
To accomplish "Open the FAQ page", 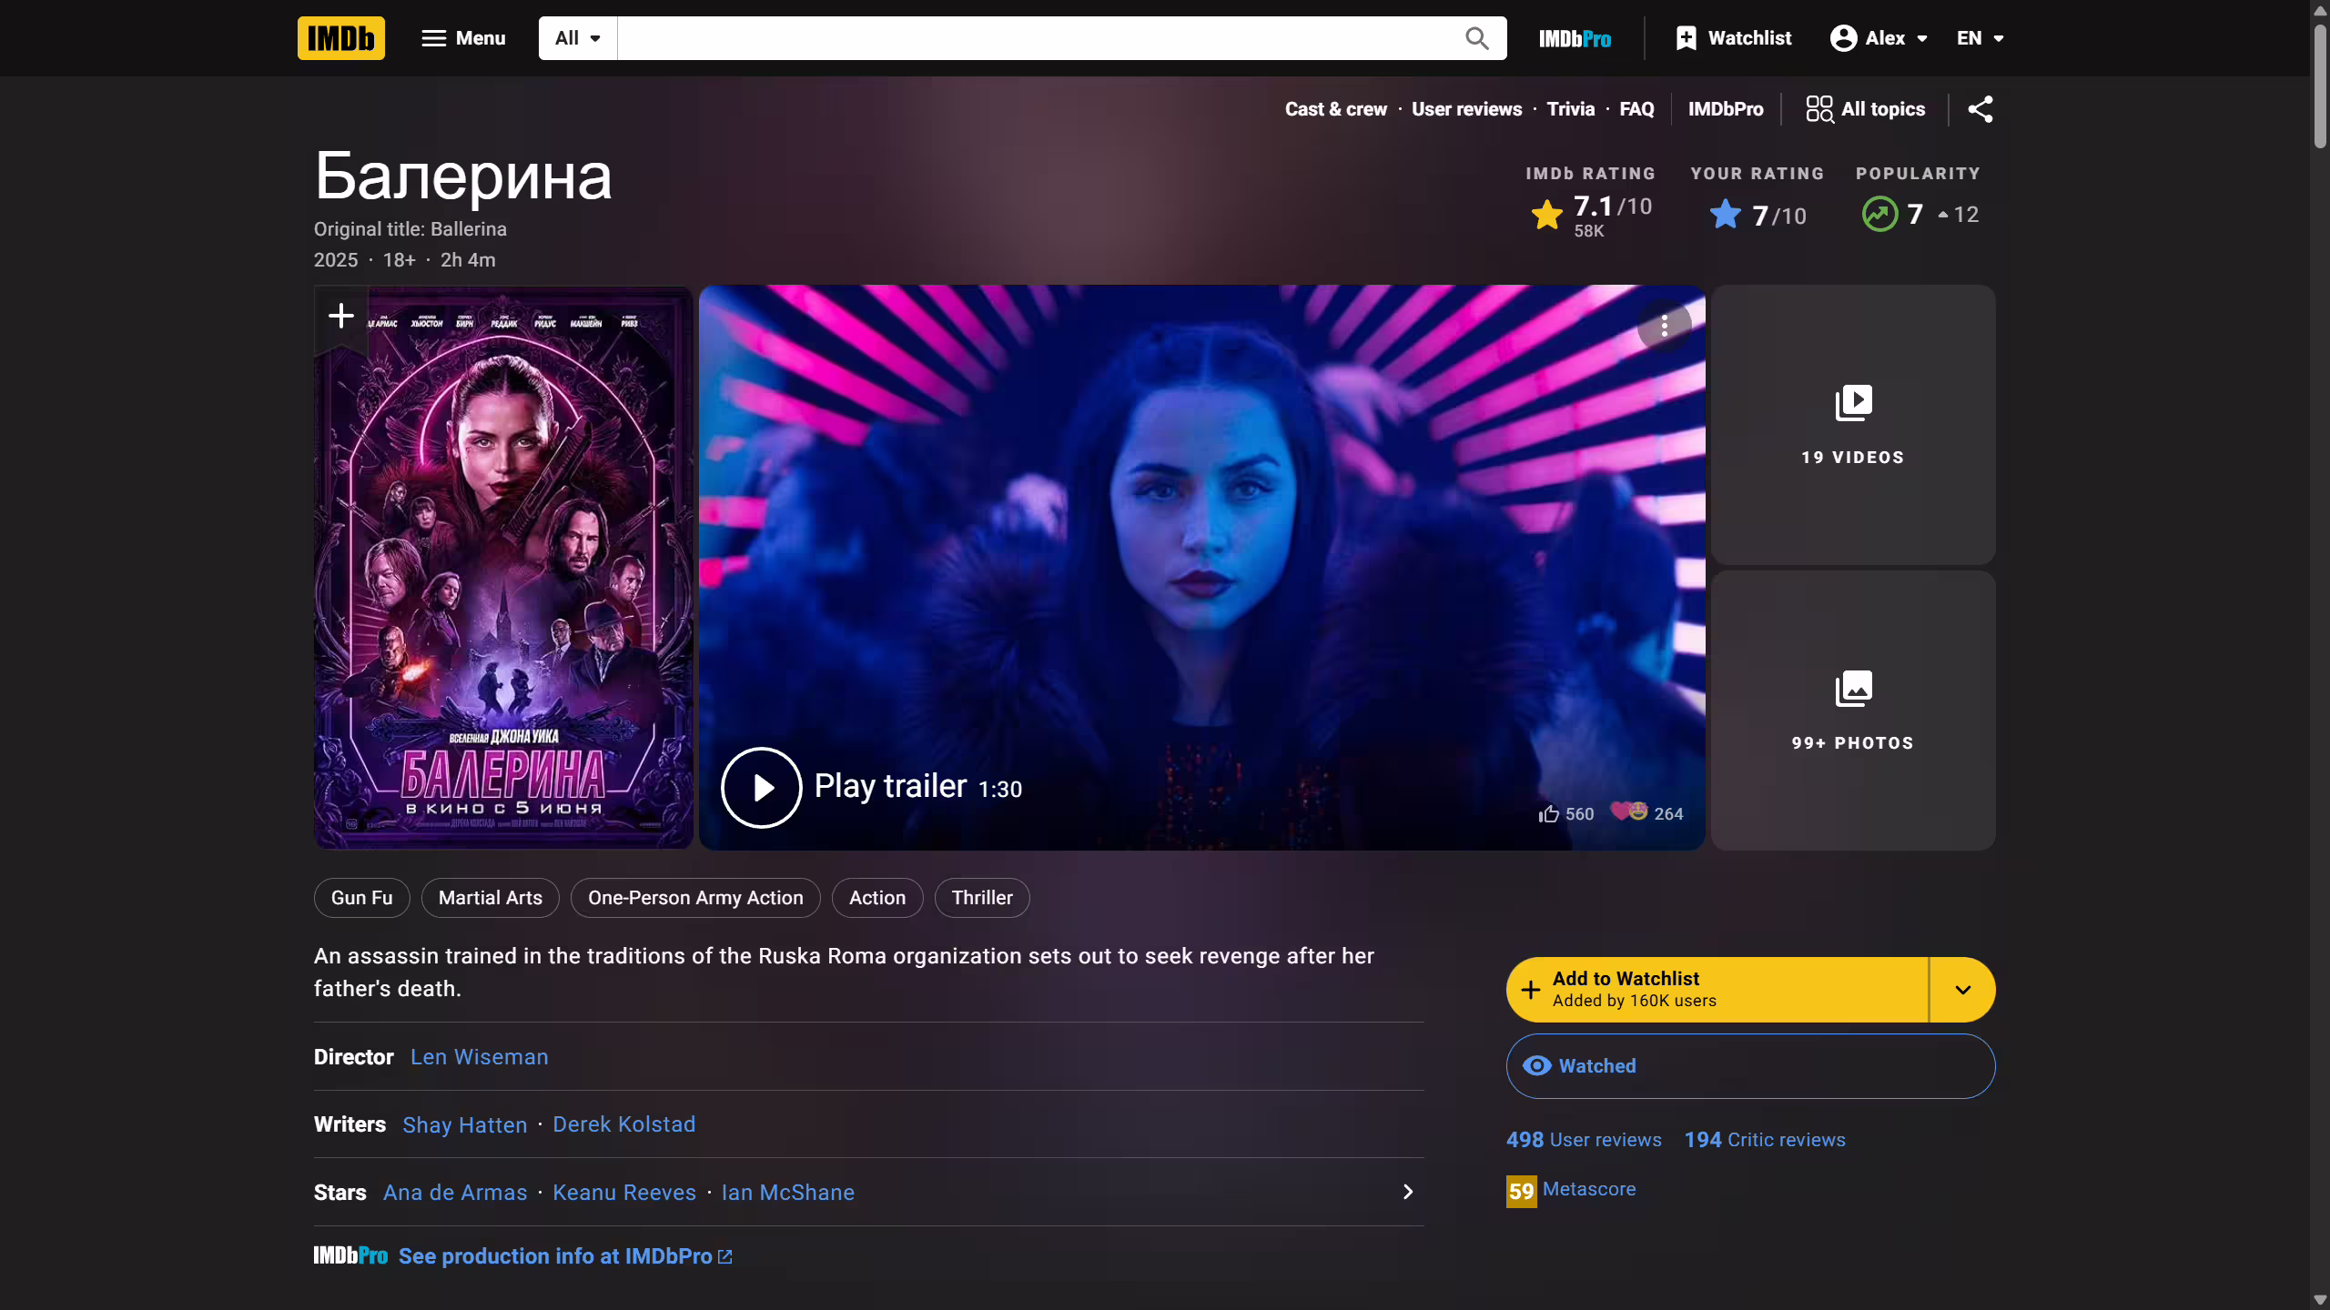I will (x=1636, y=109).
